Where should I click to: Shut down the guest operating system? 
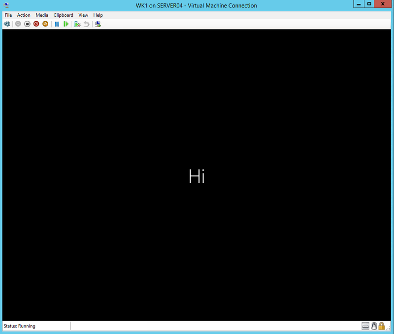(36, 24)
